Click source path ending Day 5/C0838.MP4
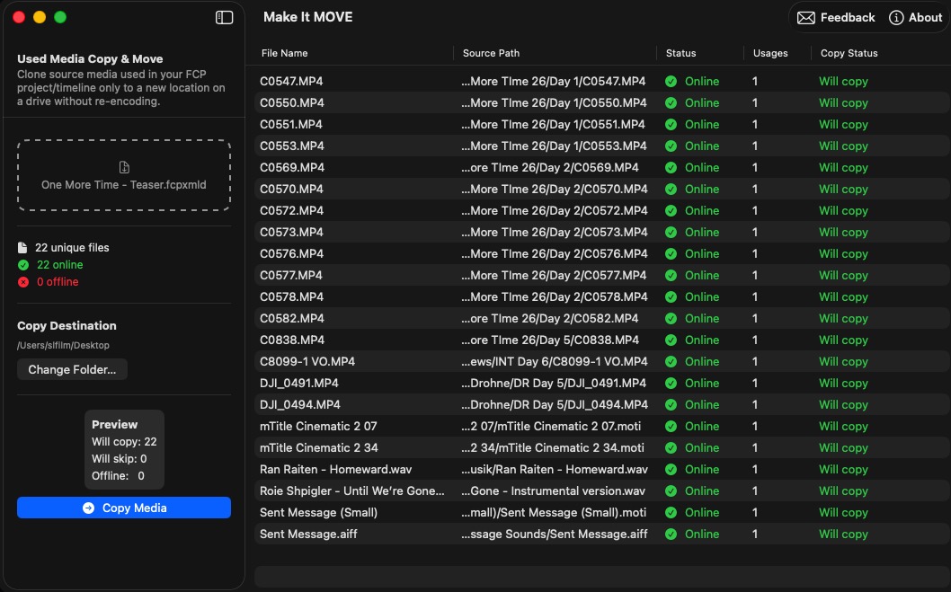 550,340
